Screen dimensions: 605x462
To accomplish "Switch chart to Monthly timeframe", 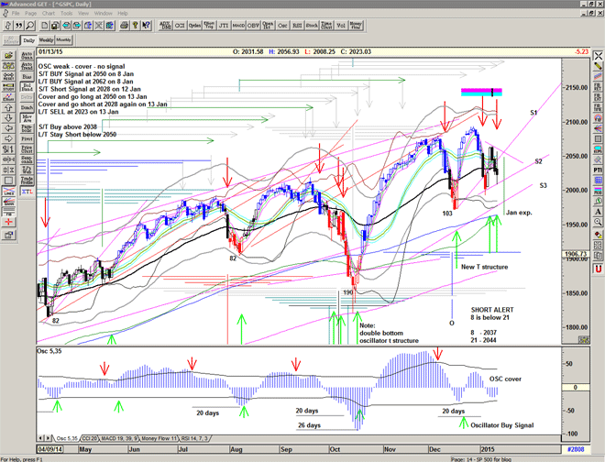I will (x=64, y=40).
